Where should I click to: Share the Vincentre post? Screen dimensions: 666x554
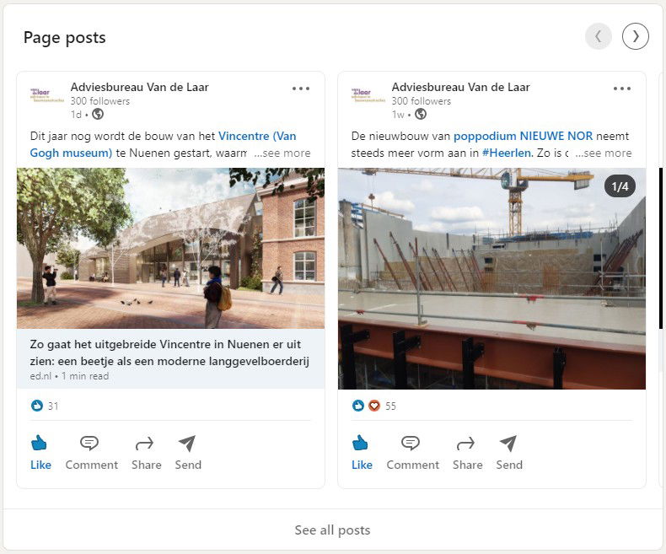coord(146,453)
